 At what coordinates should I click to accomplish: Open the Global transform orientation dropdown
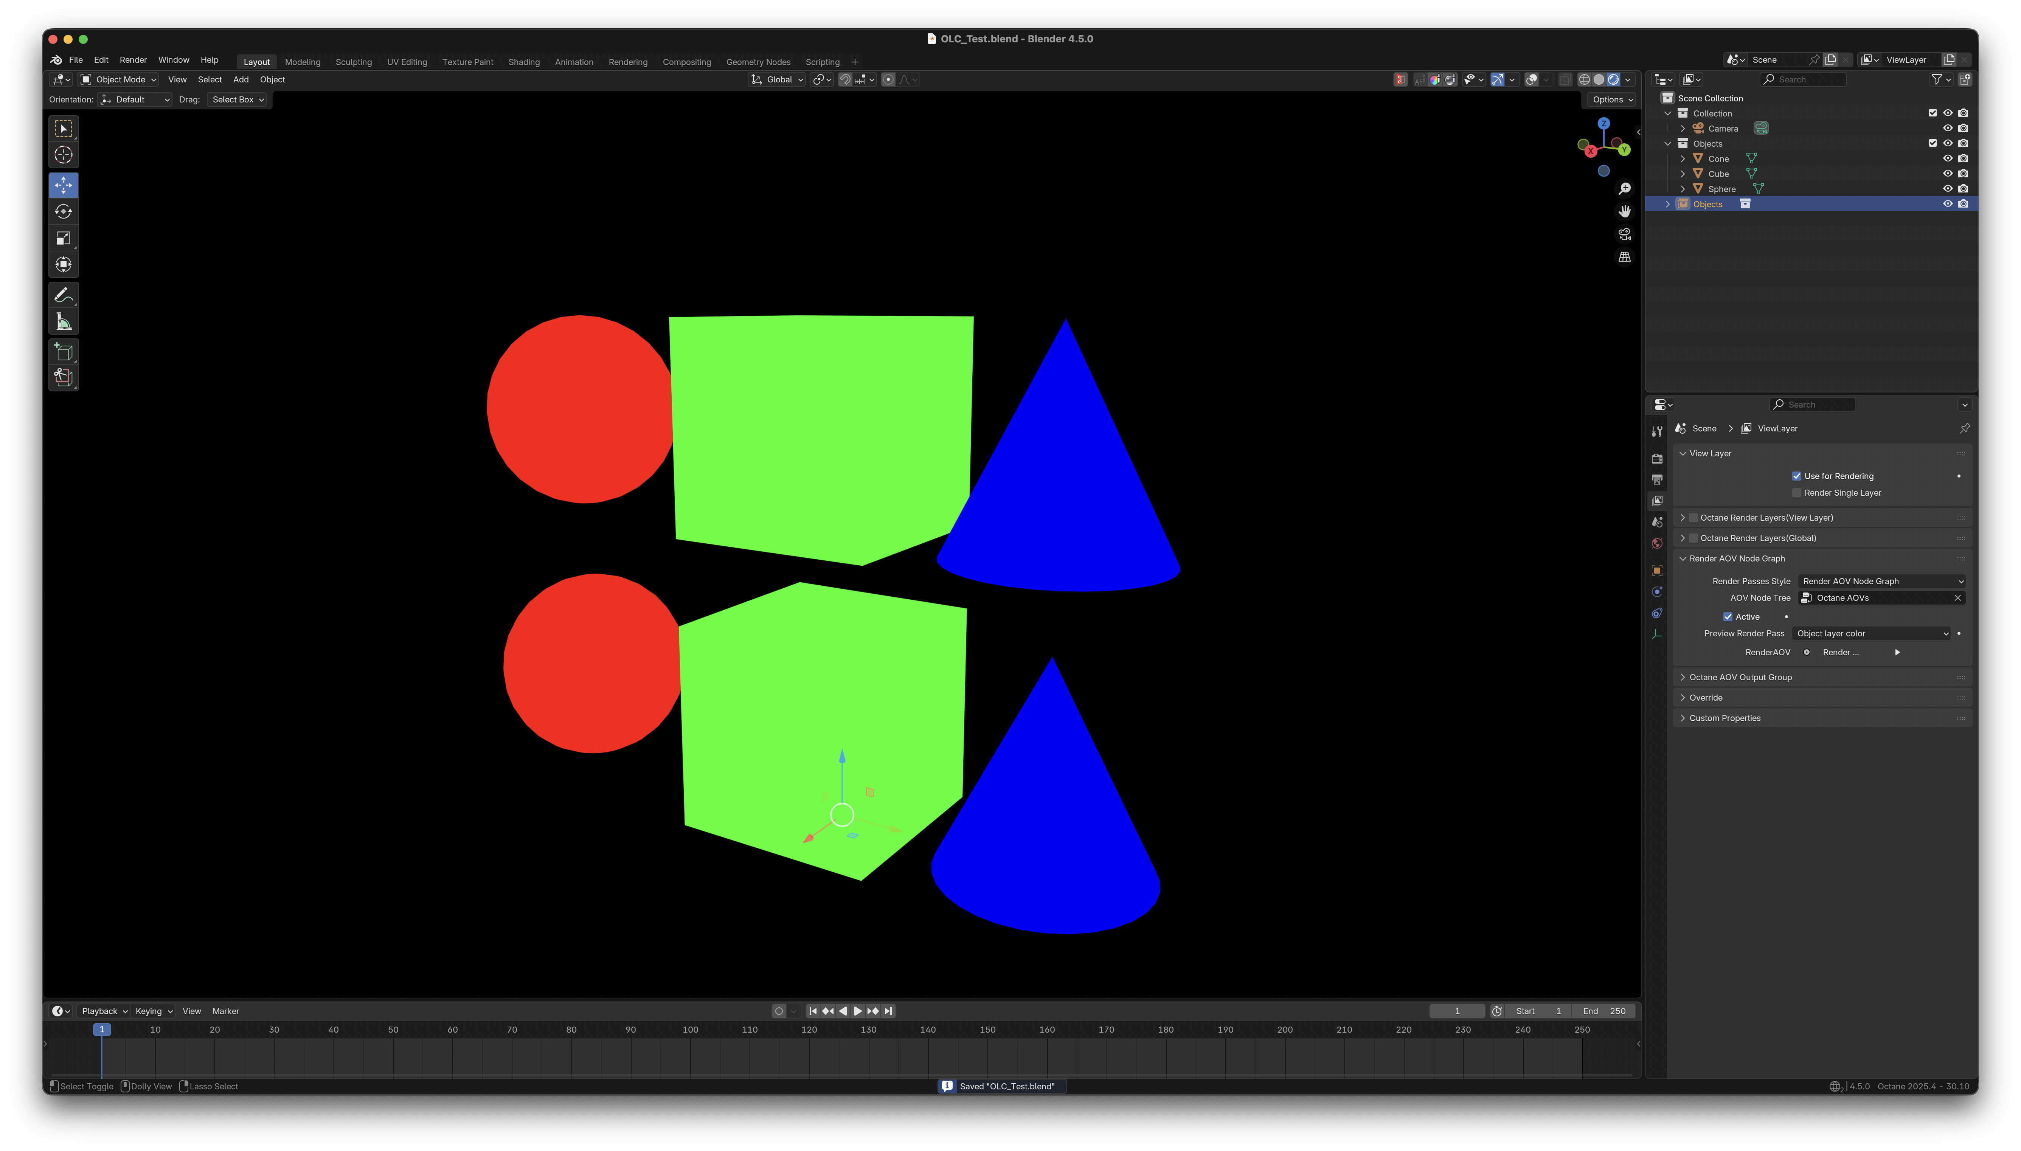778,80
